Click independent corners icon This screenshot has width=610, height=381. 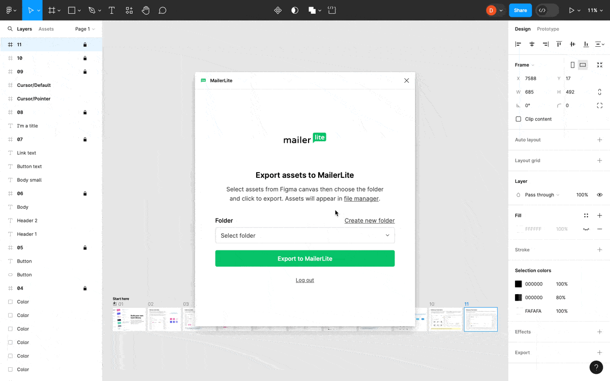pyautogui.click(x=600, y=106)
